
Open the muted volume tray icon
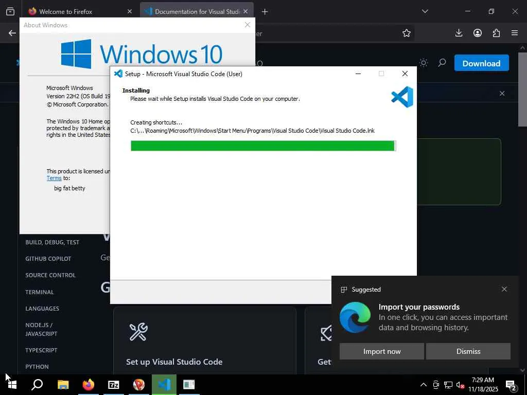(460, 385)
